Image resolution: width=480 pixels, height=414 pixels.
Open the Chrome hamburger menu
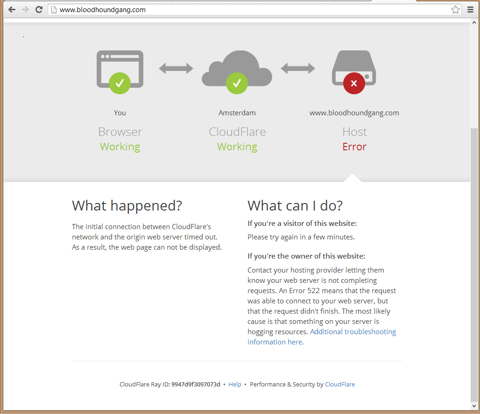471,10
